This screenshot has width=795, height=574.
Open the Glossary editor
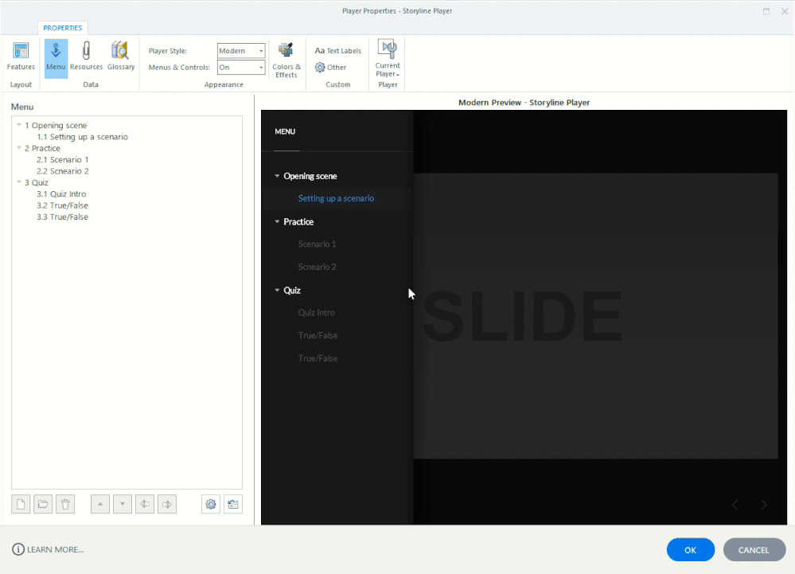click(121, 57)
